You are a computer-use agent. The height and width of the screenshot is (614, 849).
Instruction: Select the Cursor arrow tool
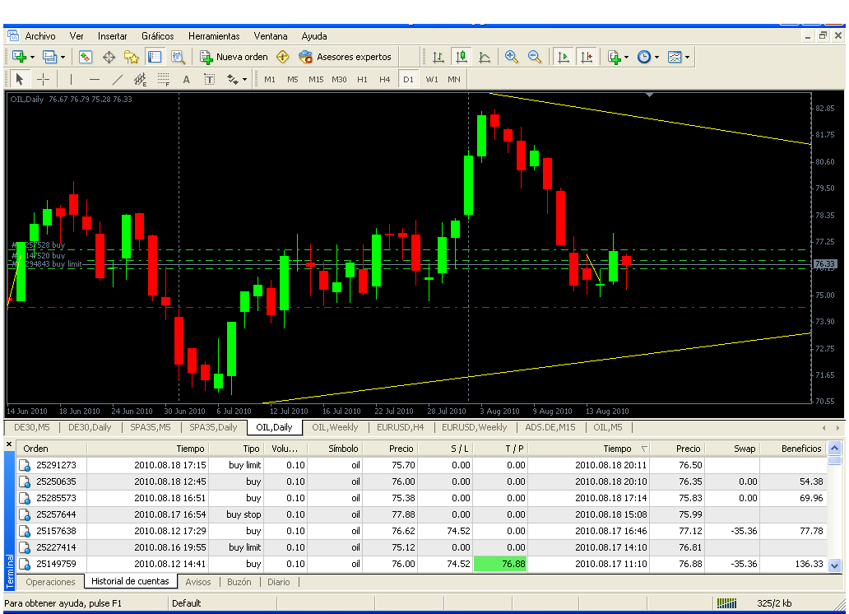coord(20,80)
